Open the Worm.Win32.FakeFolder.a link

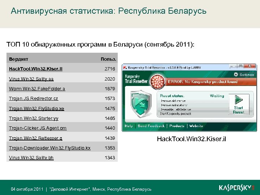coord(37,88)
